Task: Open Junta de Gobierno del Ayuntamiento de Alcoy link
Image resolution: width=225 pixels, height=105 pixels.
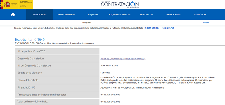Action: (x=123, y=59)
